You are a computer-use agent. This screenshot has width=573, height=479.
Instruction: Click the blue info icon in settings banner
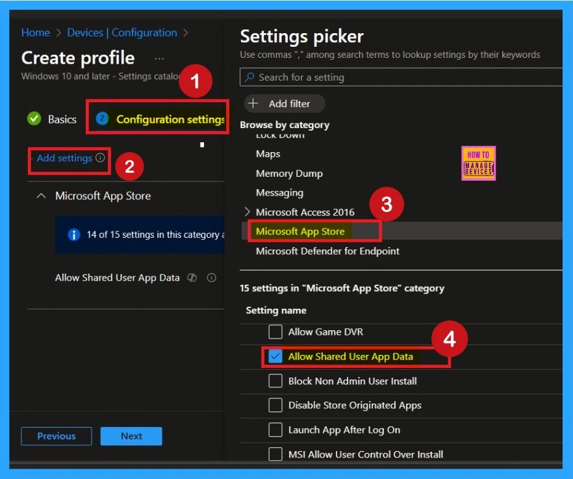tap(74, 235)
